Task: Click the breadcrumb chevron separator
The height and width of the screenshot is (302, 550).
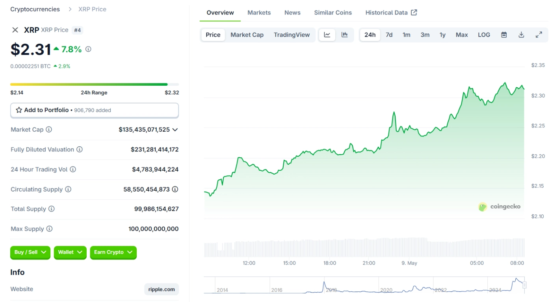Action: 70,9
